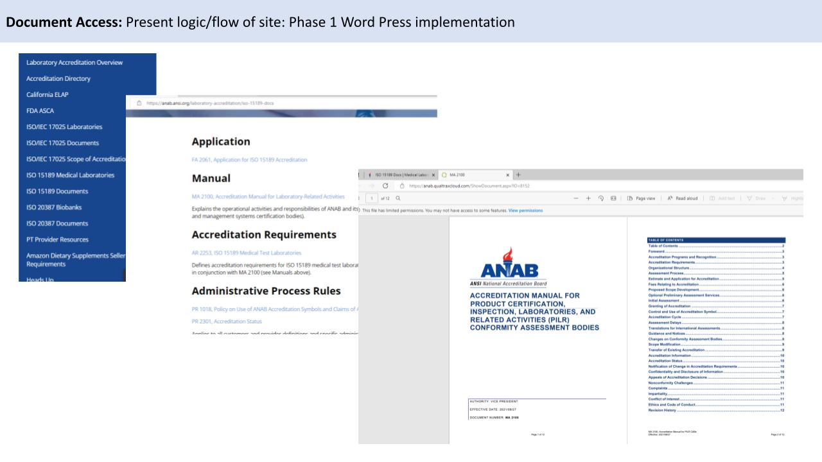Click the fit to page icon
This screenshot has height=462, width=822.
click(x=614, y=198)
